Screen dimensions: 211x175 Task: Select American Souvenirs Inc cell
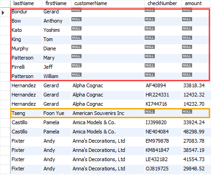[x=108, y=113]
